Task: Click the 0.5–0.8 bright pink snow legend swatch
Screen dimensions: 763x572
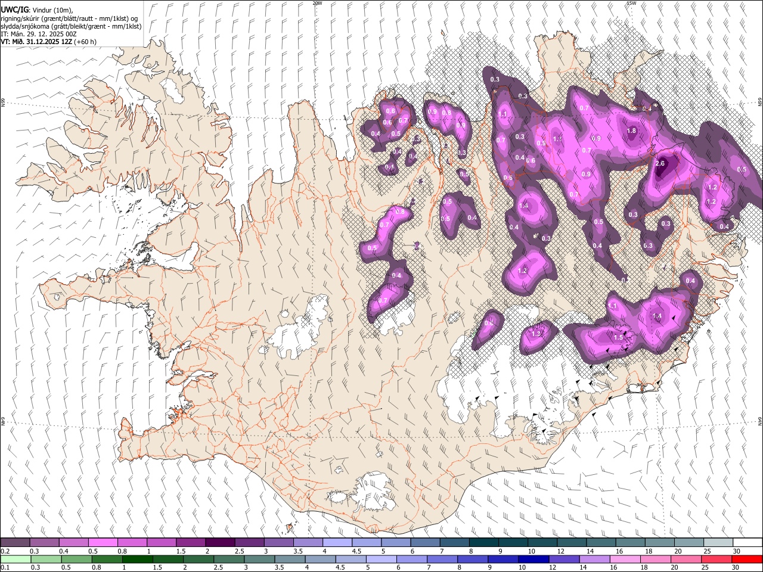Action: pyautogui.click(x=103, y=543)
